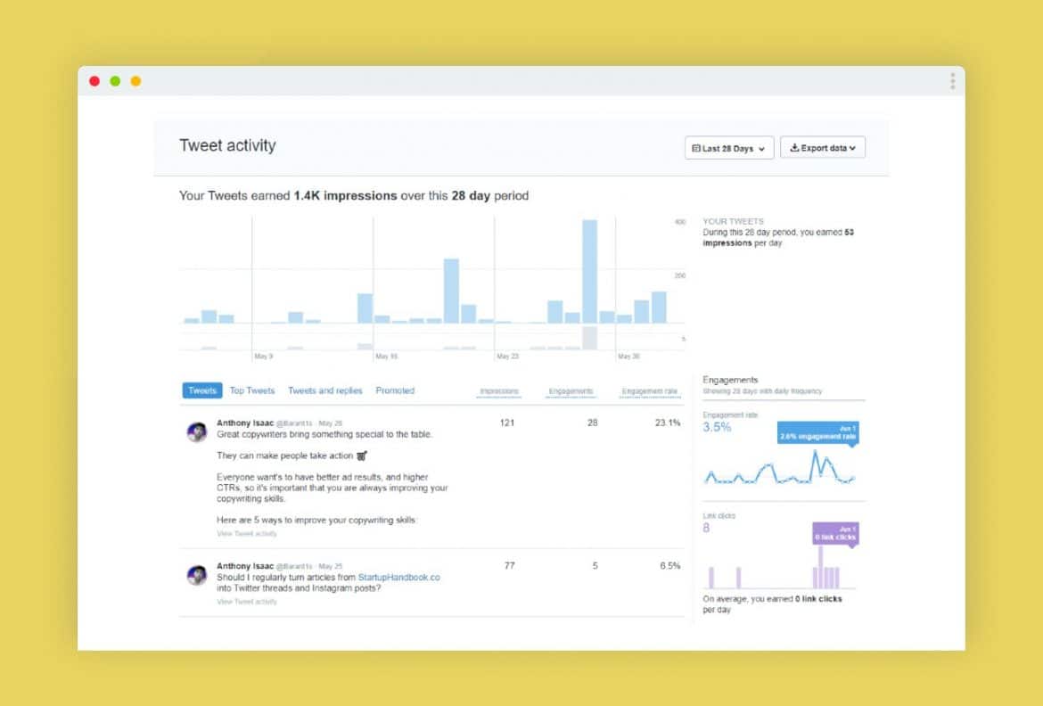Sort by the Impressions column header
Viewport: 1043px width, 706px height.
click(498, 390)
